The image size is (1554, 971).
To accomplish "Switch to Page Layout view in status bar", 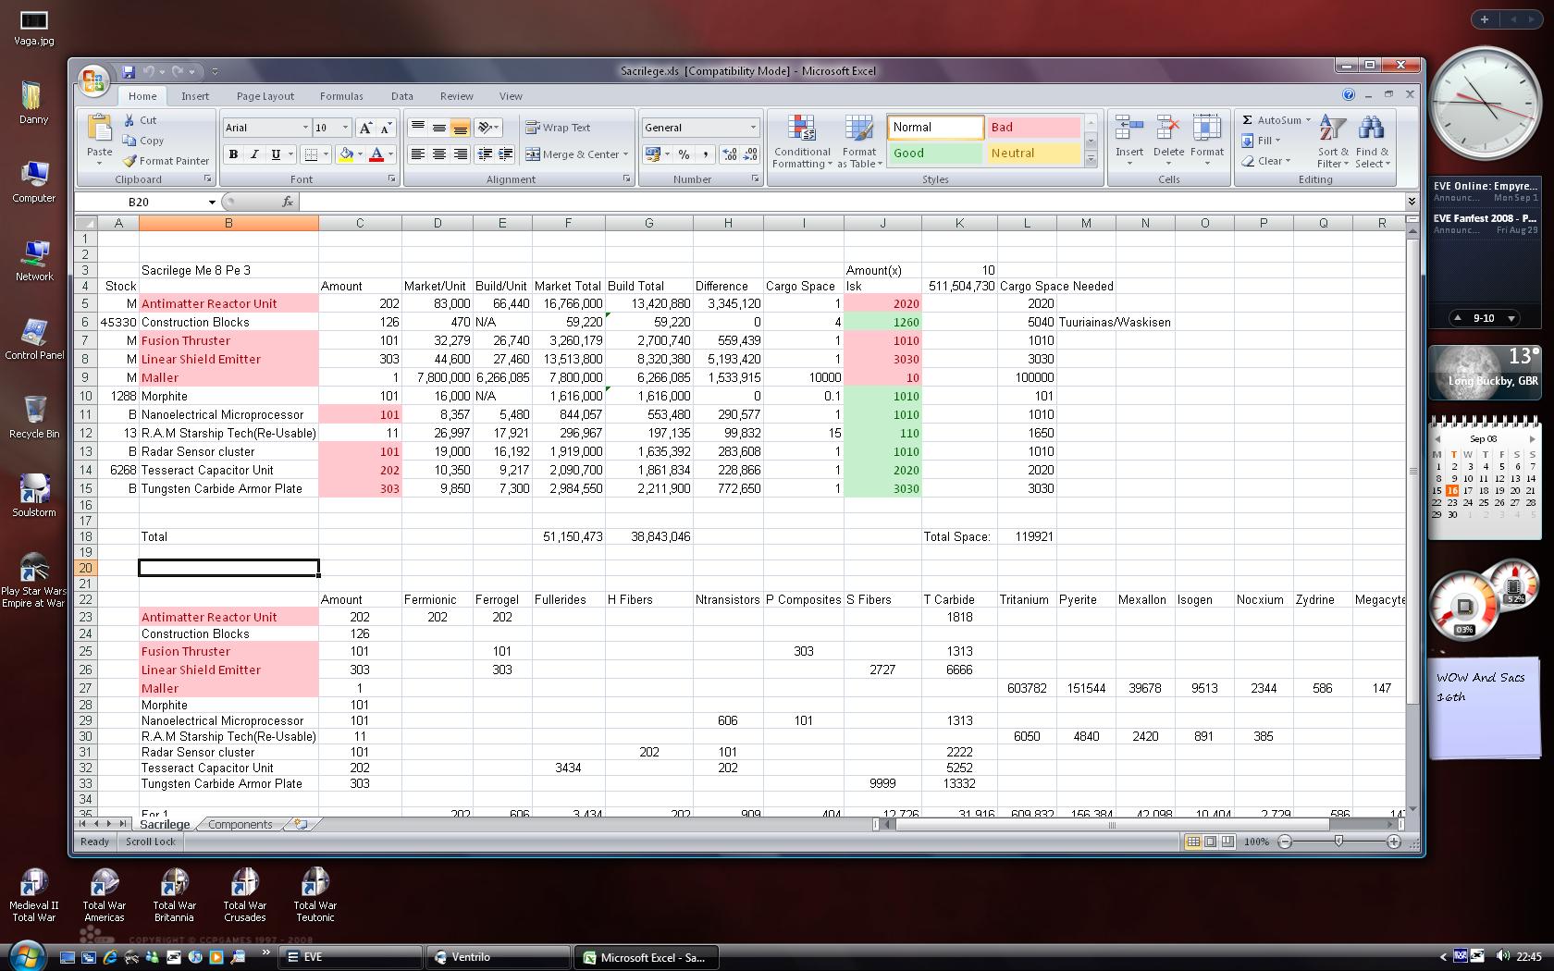I will tap(1210, 842).
